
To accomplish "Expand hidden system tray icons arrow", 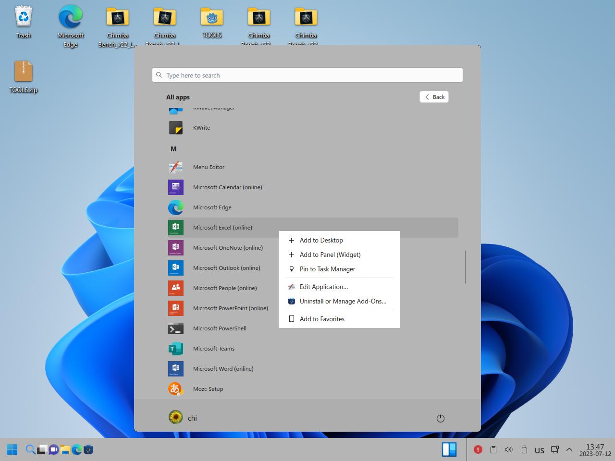I will click(x=569, y=449).
